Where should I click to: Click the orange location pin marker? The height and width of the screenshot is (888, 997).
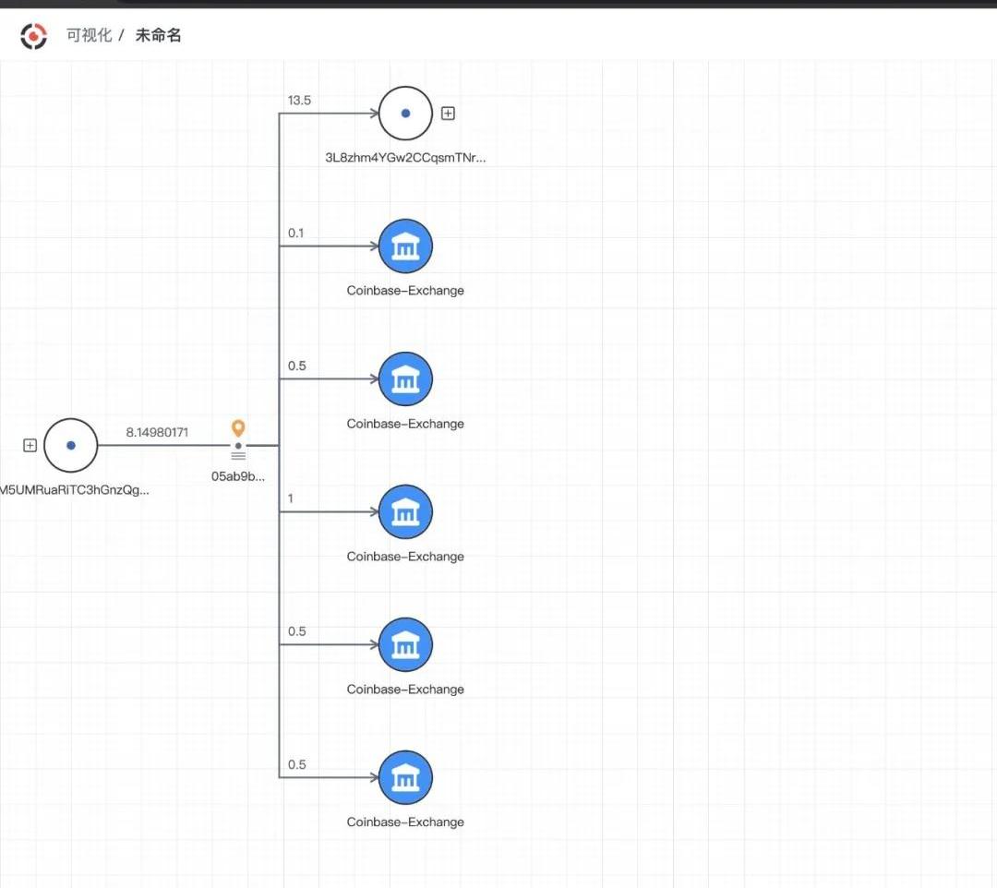[x=238, y=428]
